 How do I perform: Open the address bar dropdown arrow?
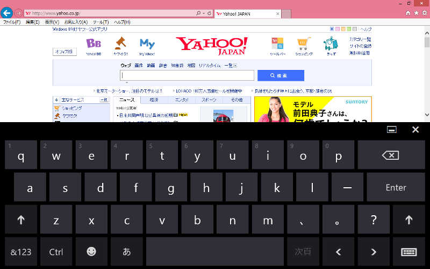(204, 13)
